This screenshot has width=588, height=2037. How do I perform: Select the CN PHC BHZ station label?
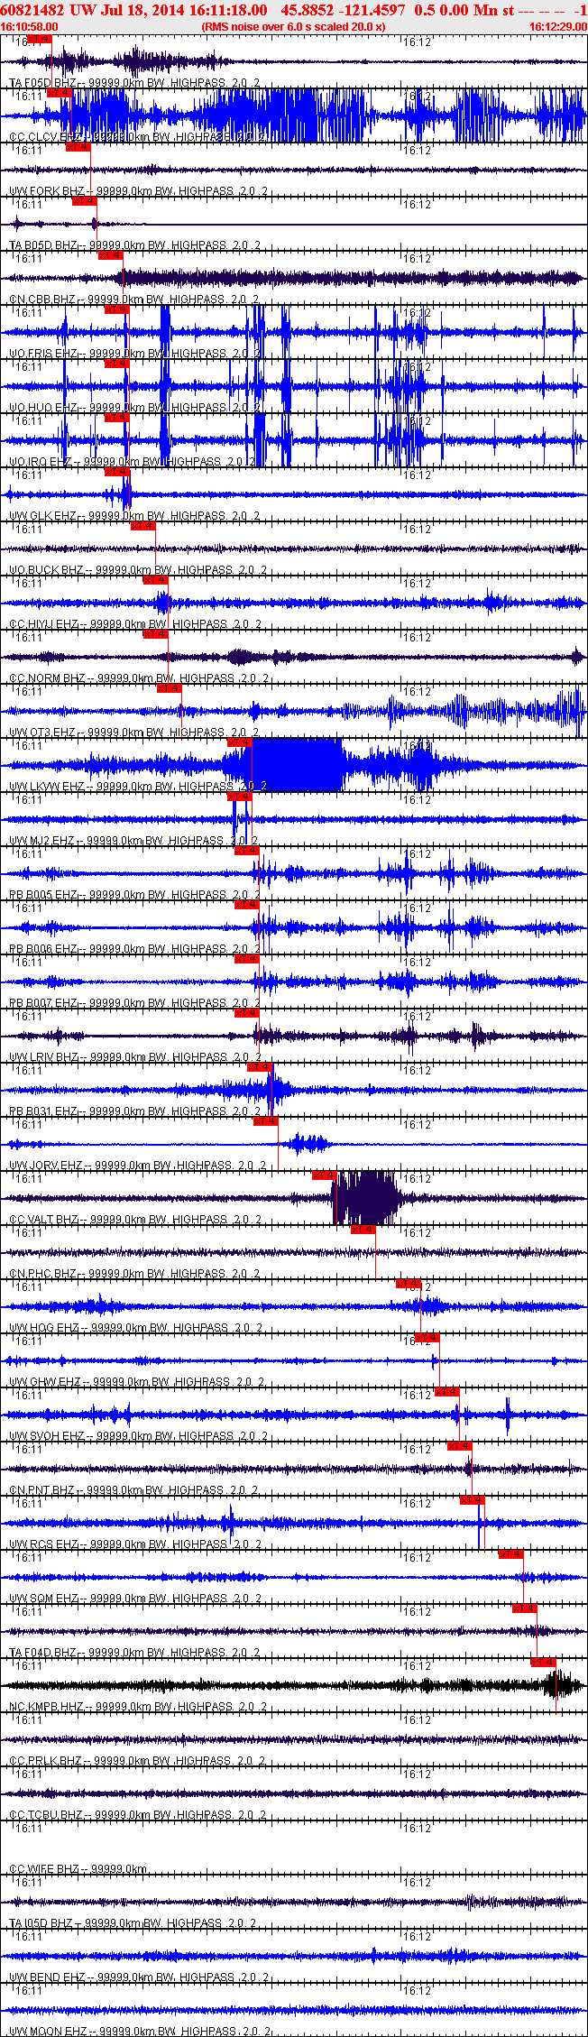click(x=43, y=1274)
